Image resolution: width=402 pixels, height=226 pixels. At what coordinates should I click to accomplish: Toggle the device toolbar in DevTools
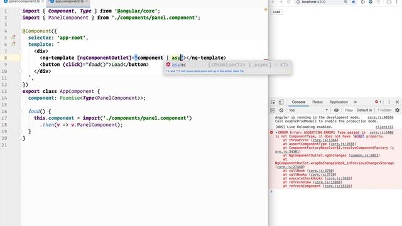tap(281, 102)
